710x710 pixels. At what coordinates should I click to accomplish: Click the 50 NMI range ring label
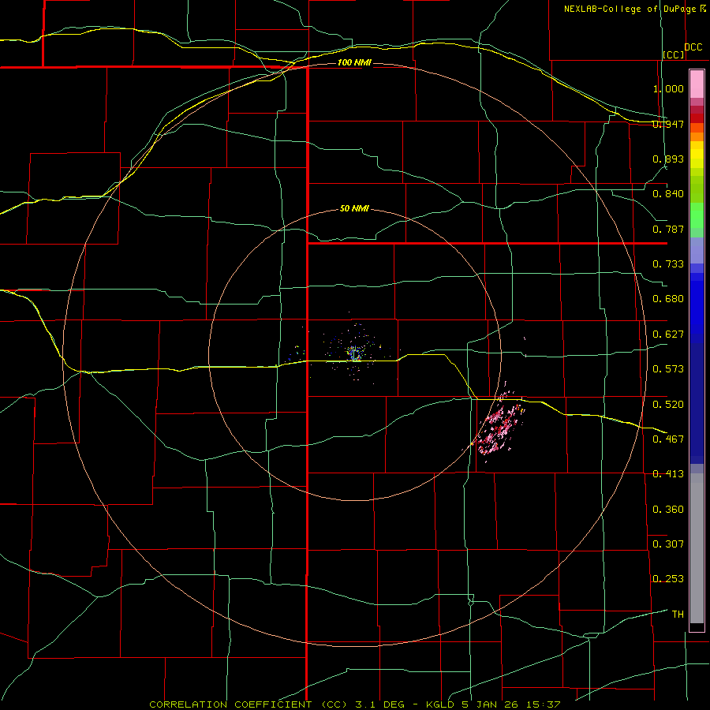pos(354,209)
